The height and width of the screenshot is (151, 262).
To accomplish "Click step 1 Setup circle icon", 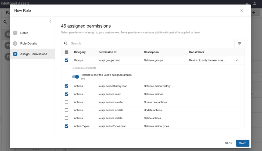I will (15, 33).
